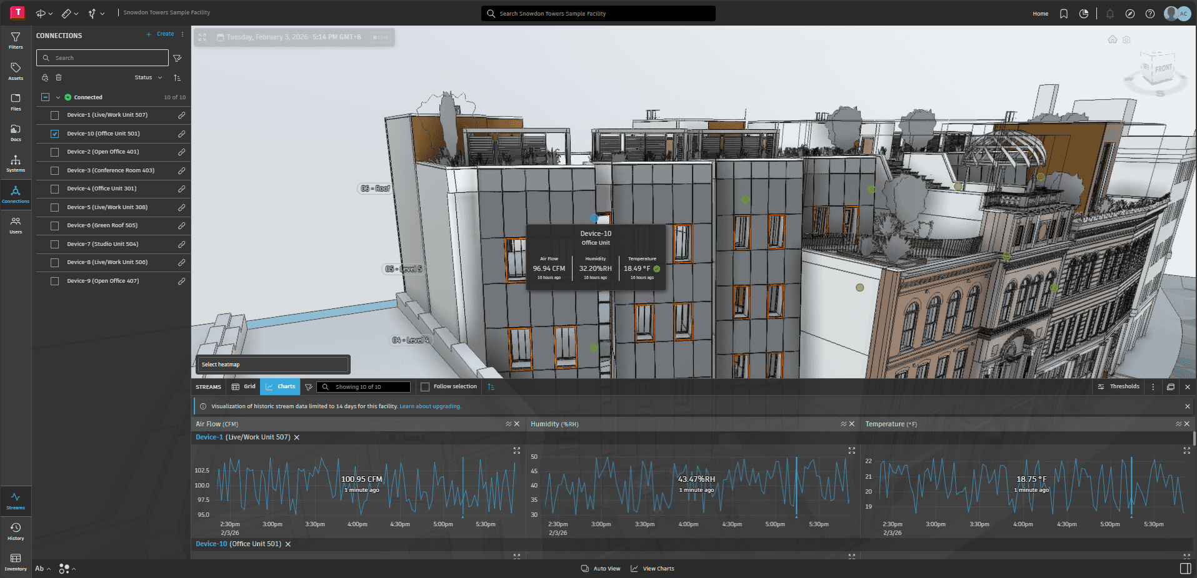Click the bookmark icon in the top bar
This screenshot has width=1197, height=578.
tap(1064, 13)
